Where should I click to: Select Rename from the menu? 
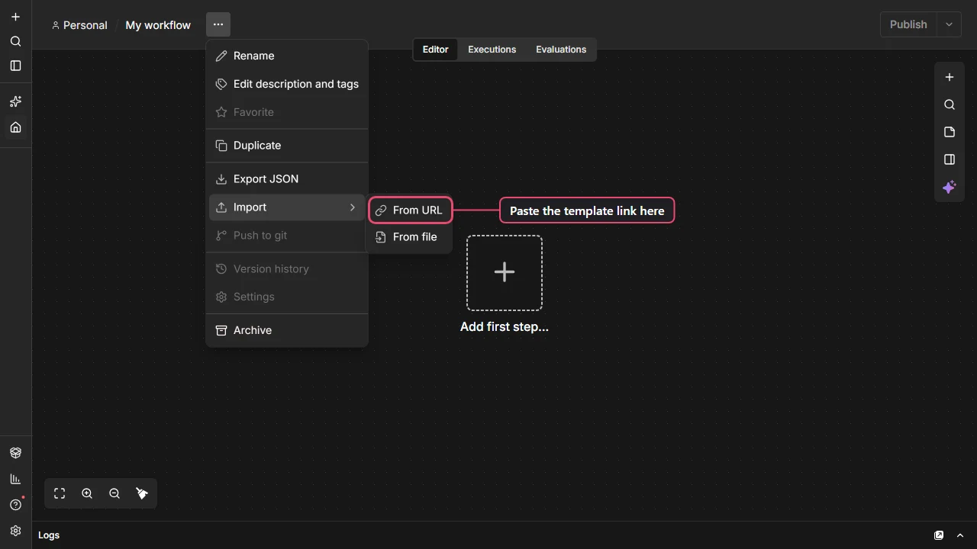click(x=287, y=56)
